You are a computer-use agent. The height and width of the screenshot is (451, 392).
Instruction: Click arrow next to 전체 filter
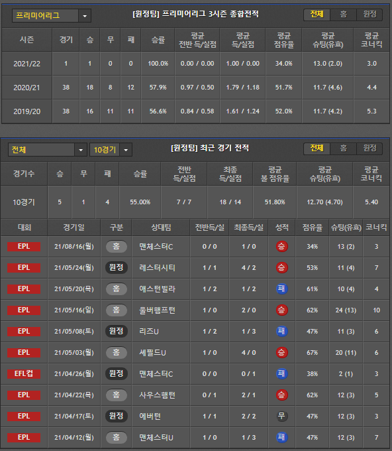(81, 150)
